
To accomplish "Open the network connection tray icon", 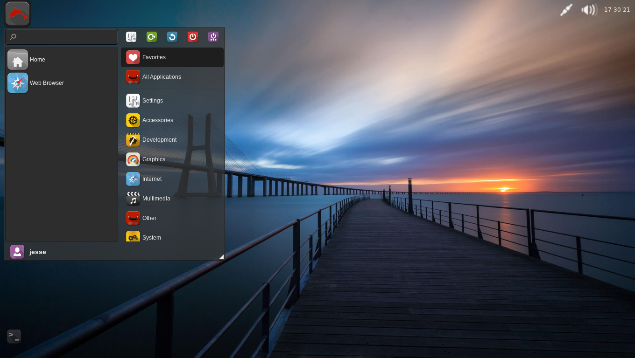I will point(566,10).
